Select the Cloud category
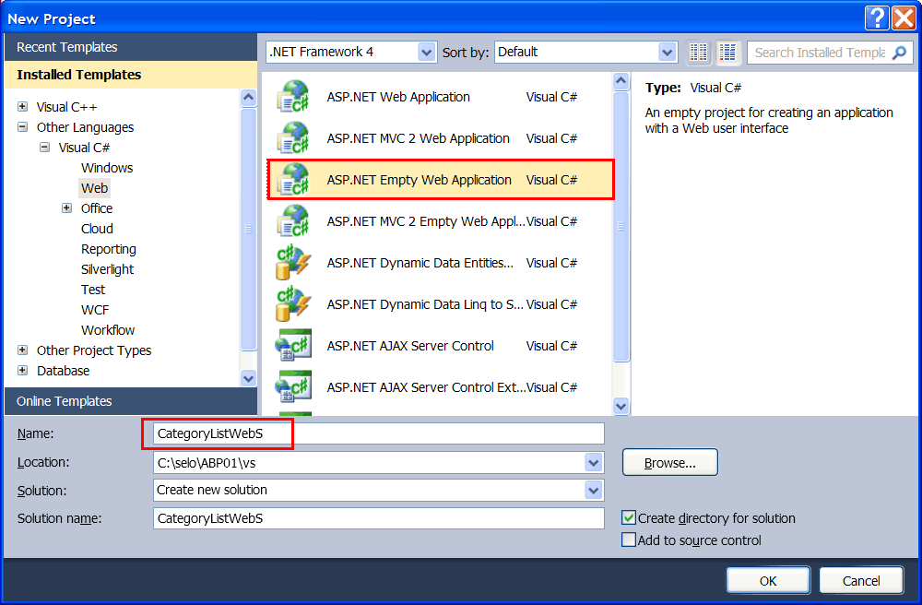Screen dimensions: 922x605 click(x=97, y=229)
